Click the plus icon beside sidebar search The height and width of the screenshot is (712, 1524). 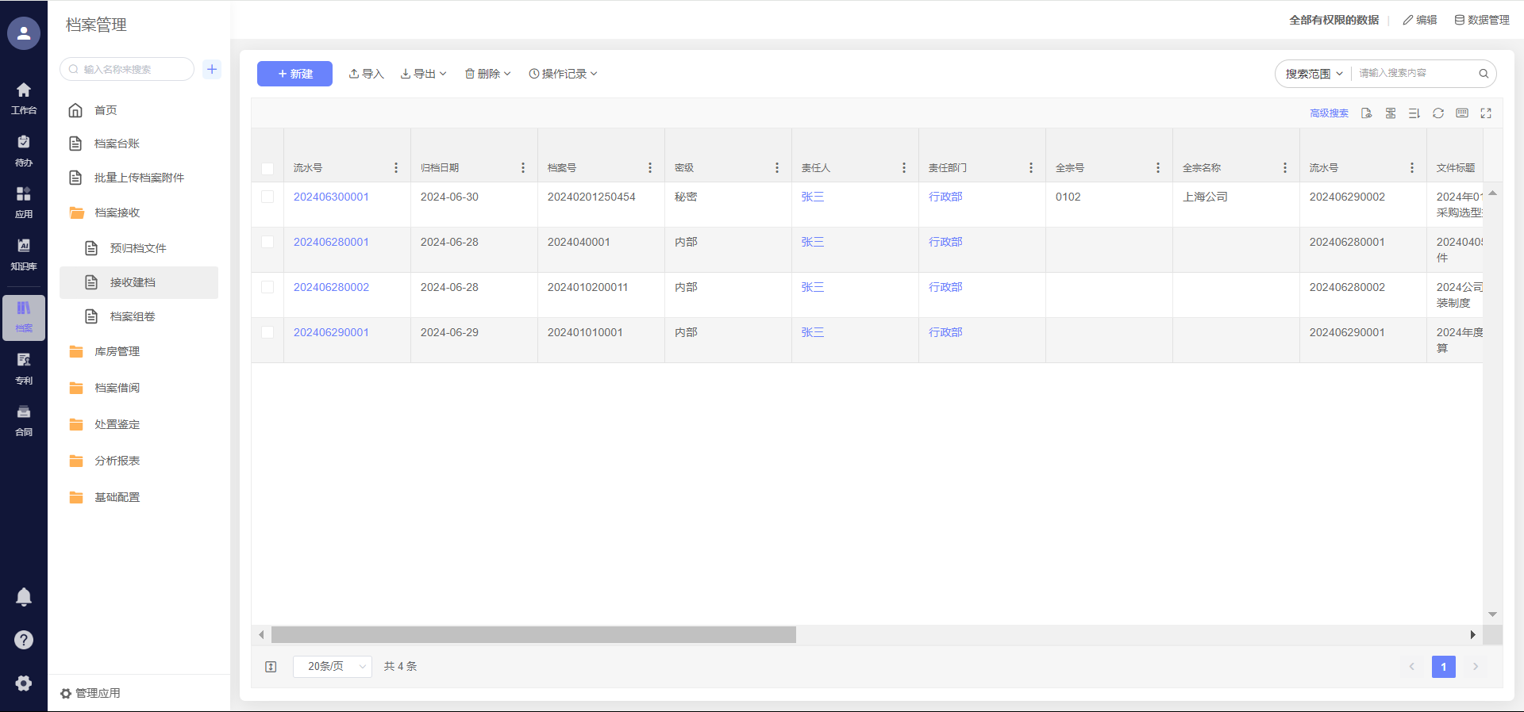pos(212,69)
